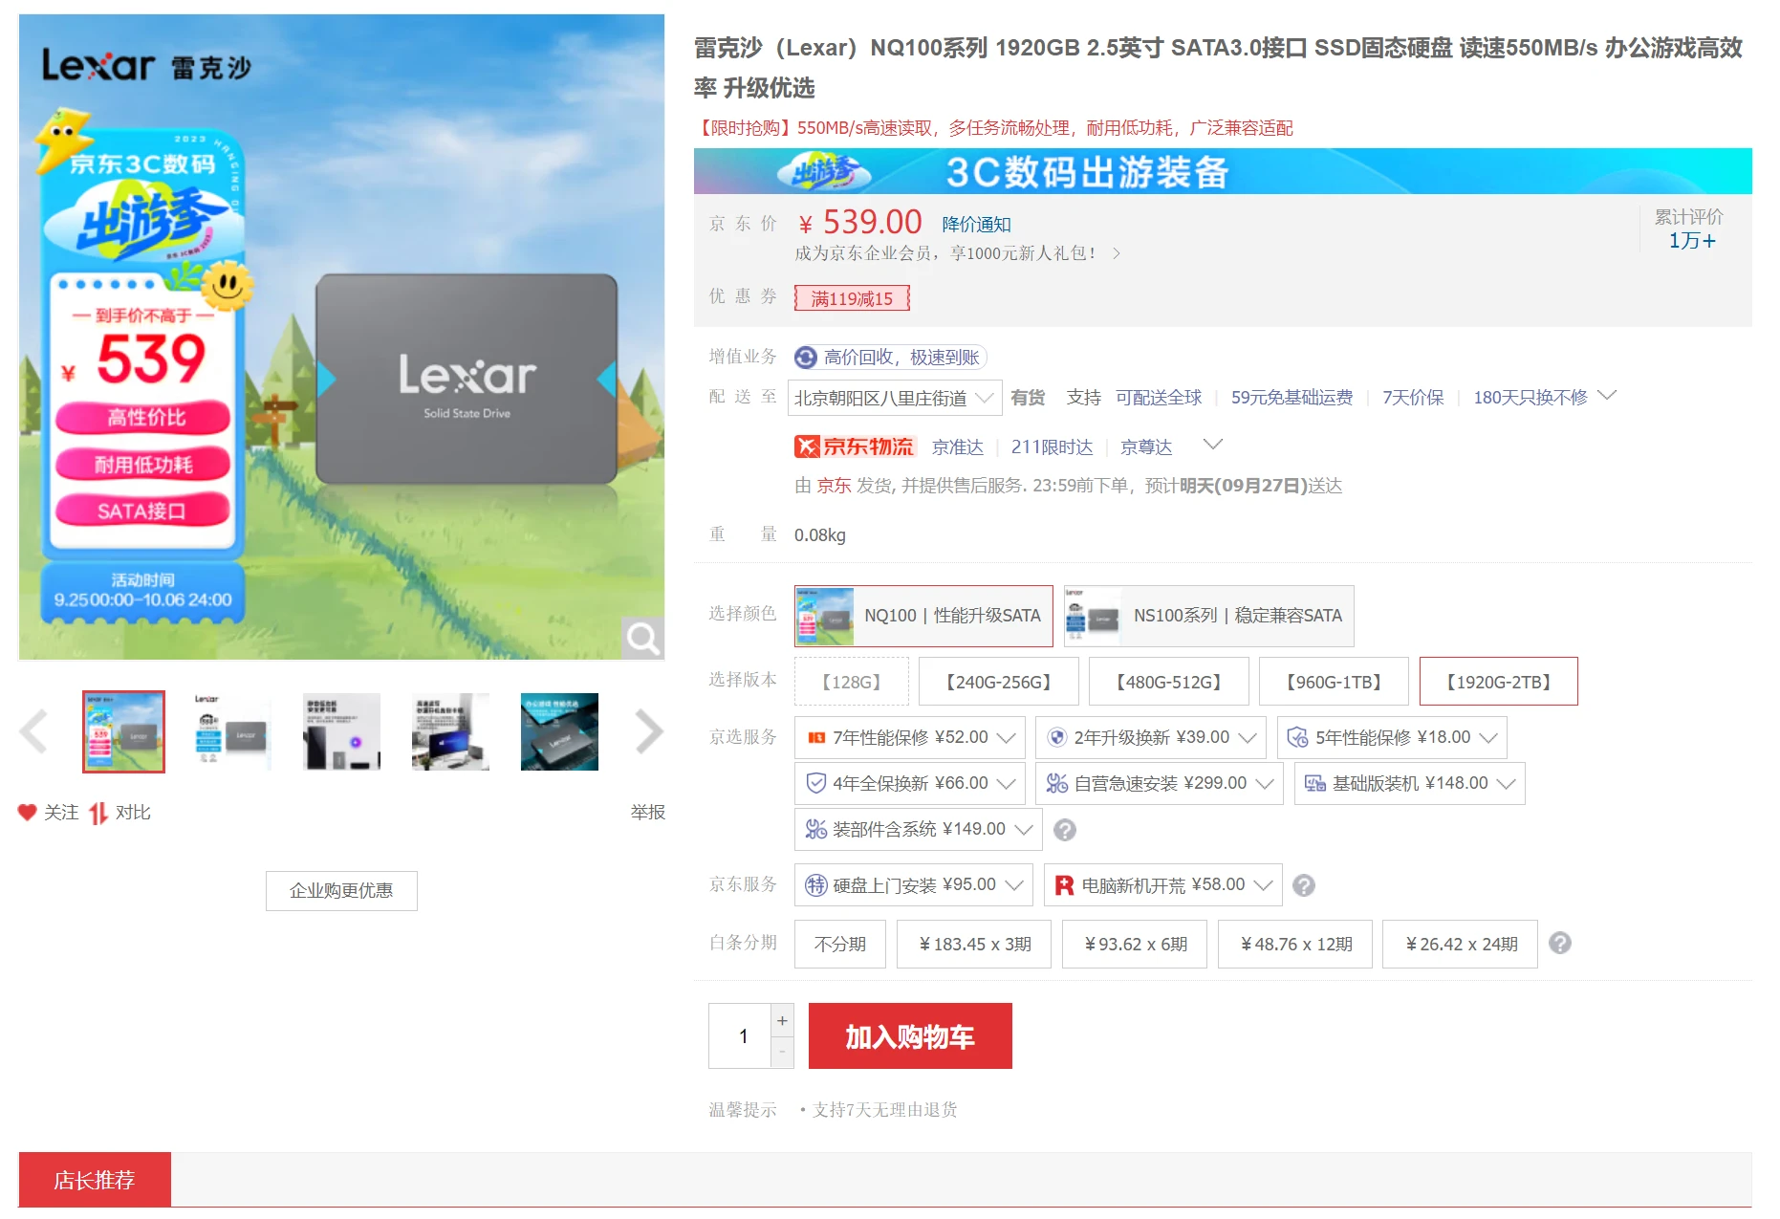Select ¥93.62 x 6期 installment
The image size is (1780, 1219).
[1135, 945]
